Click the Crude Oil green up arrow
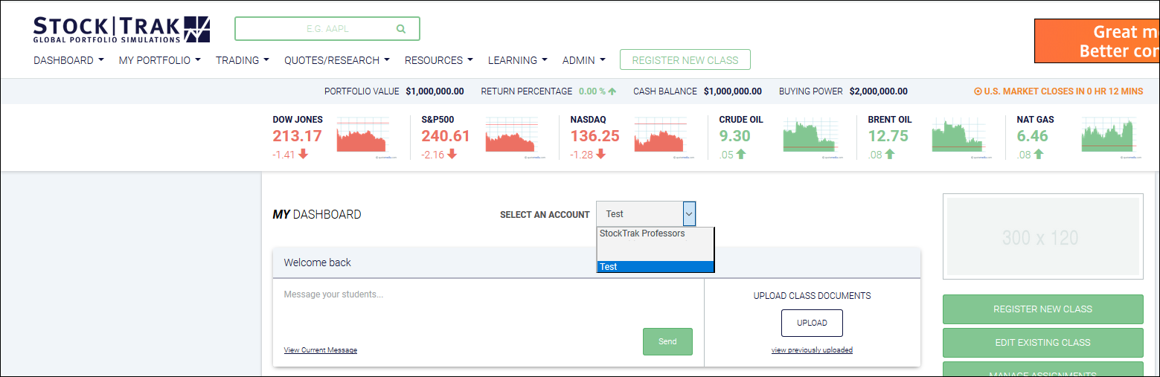This screenshot has width=1160, height=377. click(x=742, y=155)
